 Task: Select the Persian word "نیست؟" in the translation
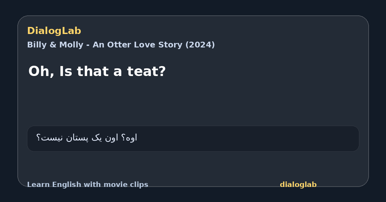coord(50,138)
